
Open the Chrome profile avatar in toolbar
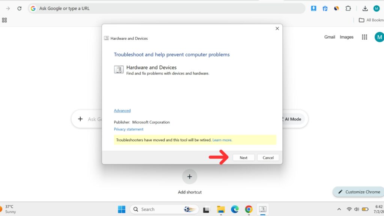[x=376, y=8]
